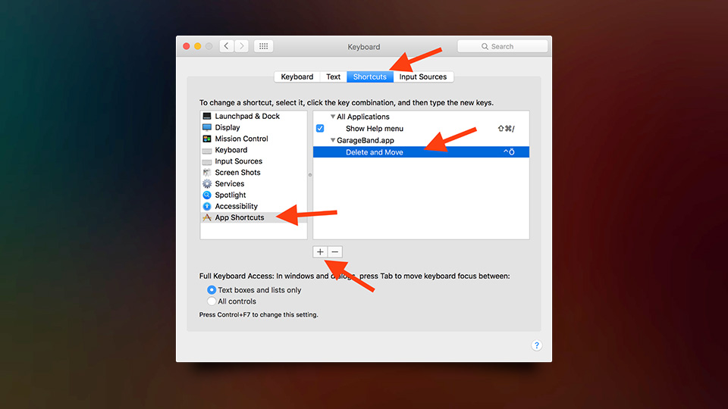Show all preferences grid icon
The image size is (728, 409).
(x=263, y=46)
